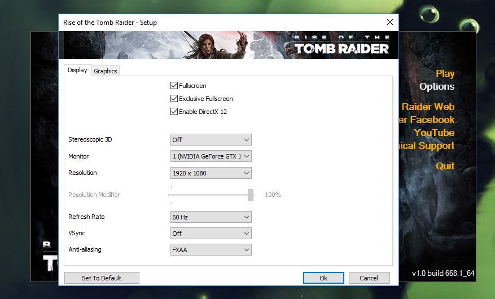The width and height of the screenshot is (495, 299).
Task: Click the Tomb Raider banner image
Action: [229, 45]
